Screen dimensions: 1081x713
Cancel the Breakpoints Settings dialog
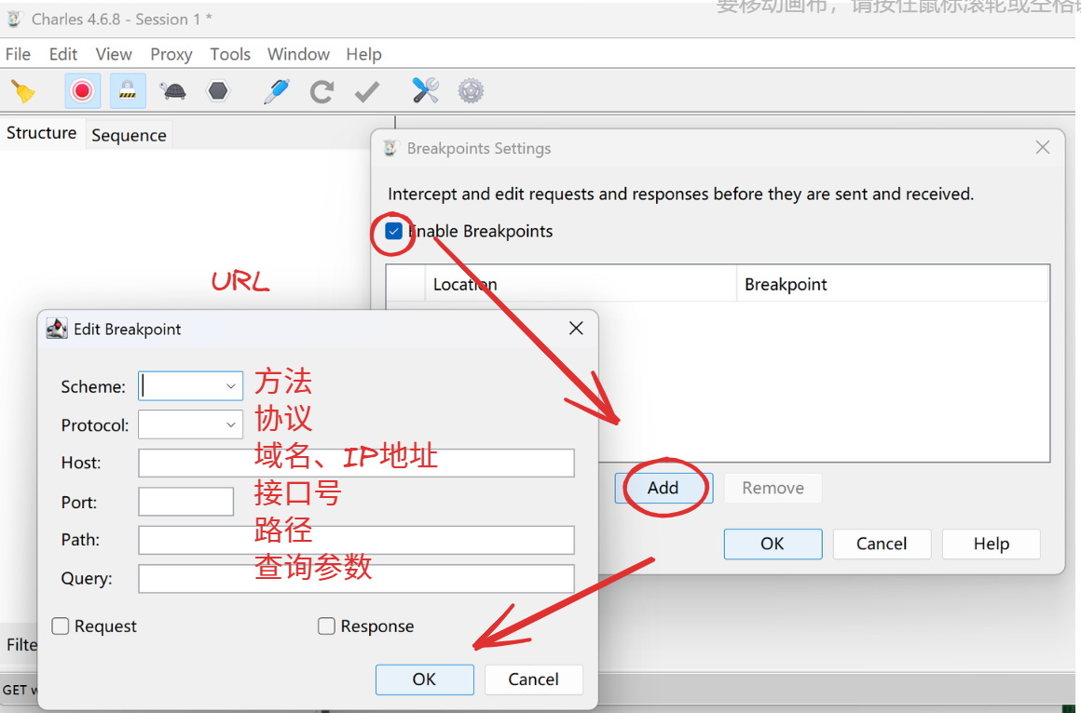882,544
